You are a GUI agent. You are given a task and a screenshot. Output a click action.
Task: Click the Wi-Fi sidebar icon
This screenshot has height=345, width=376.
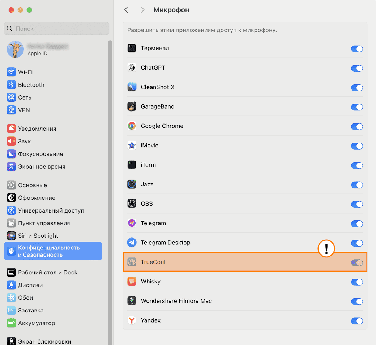click(11, 72)
